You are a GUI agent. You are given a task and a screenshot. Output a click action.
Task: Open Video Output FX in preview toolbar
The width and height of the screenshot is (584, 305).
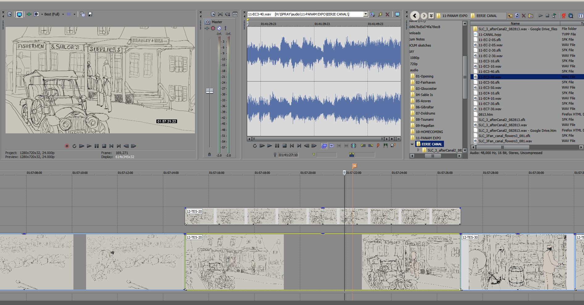[29, 14]
